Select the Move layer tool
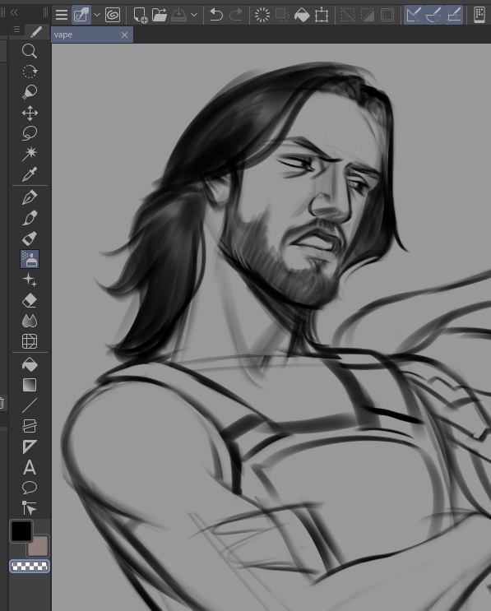This screenshot has width=491, height=611. pos(30,113)
